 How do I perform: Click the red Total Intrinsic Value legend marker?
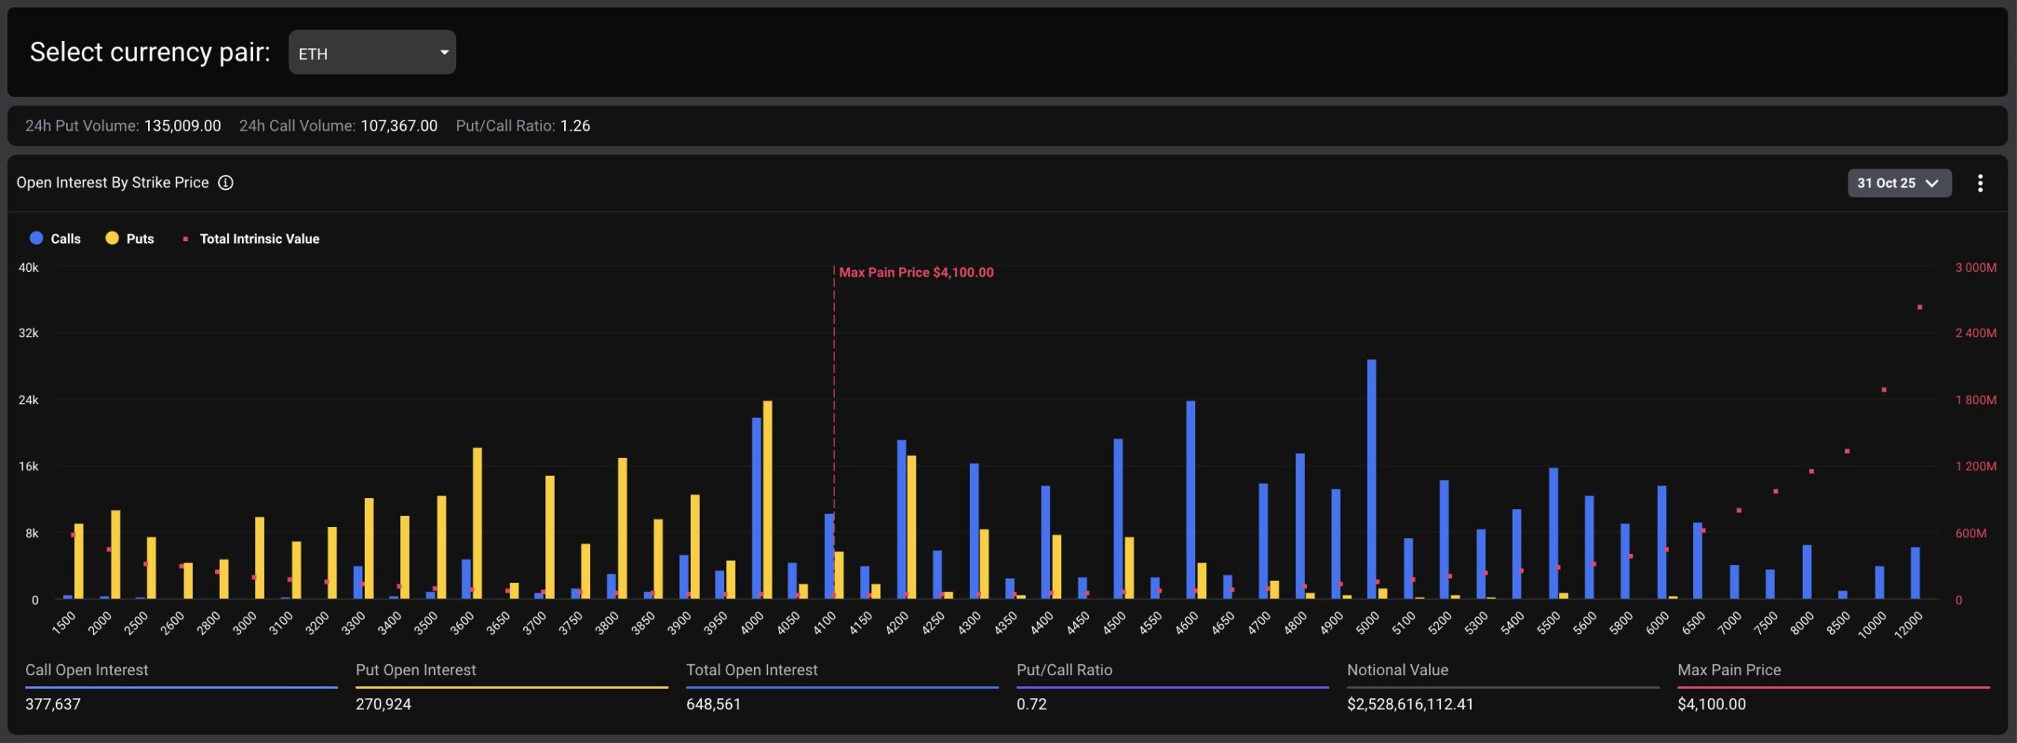(185, 239)
